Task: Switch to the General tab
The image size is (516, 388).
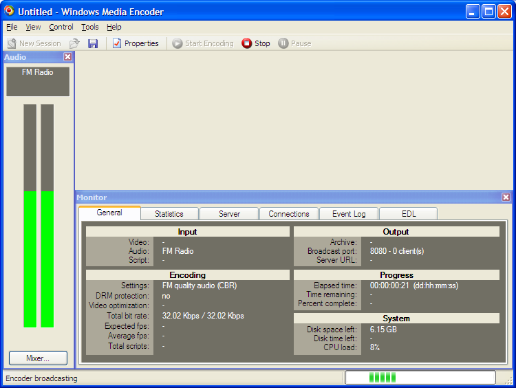Action: [x=109, y=213]
